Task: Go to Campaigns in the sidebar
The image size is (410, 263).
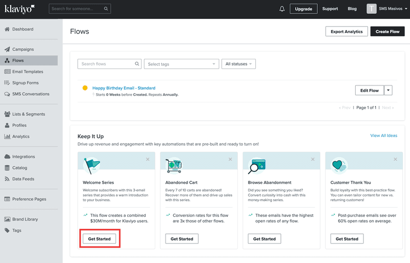Action: pyautogui.click(x=23, y=49)
